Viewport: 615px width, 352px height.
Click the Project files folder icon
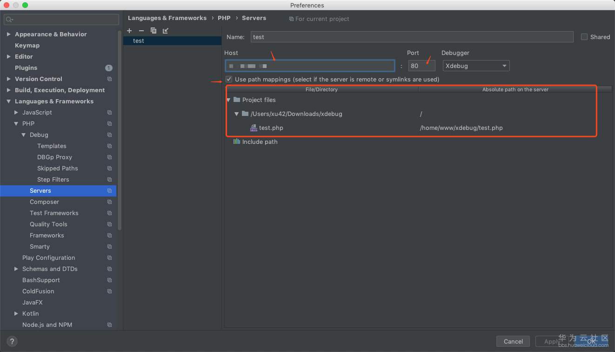(x=237, y=100)
